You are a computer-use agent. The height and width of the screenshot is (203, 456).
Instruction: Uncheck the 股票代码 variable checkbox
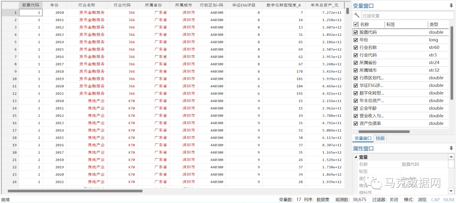pyautogui.click(x=356, y=32)
